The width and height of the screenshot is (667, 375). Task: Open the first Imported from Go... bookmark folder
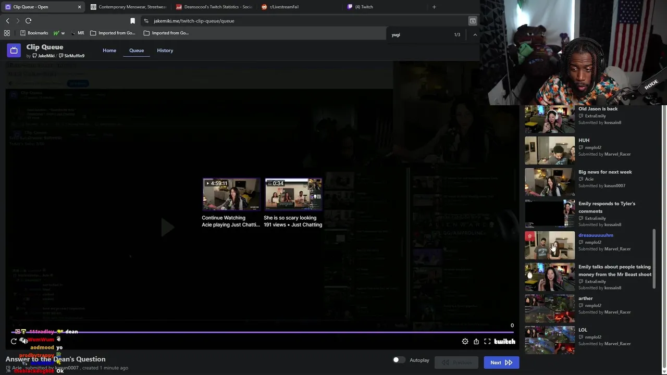(x=113, y=33)
